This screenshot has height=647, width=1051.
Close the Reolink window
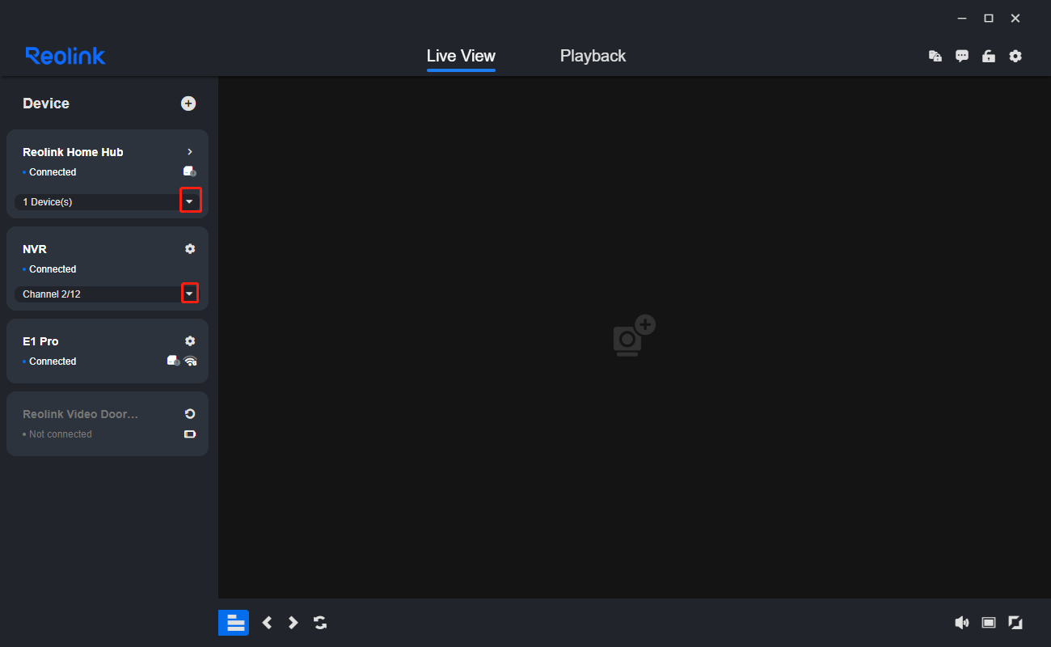click(x=1015, y=19)
